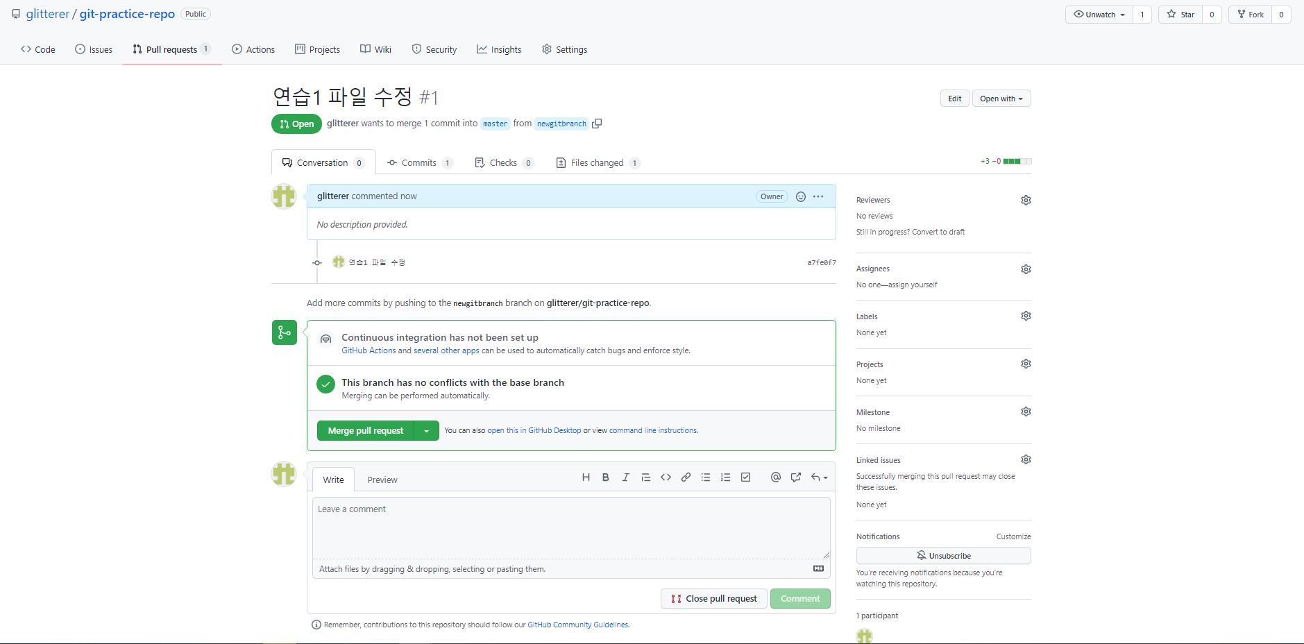
Task: Open the three-dot menu on glitterer's comment
Action: point(819,197)
